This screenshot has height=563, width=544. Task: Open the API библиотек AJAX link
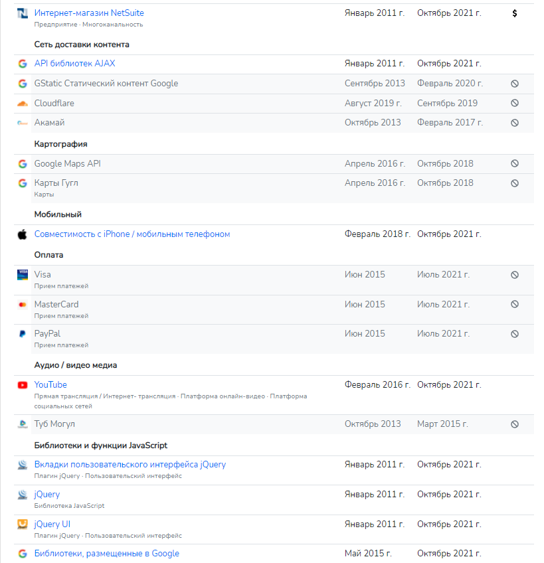pos(74,64)
